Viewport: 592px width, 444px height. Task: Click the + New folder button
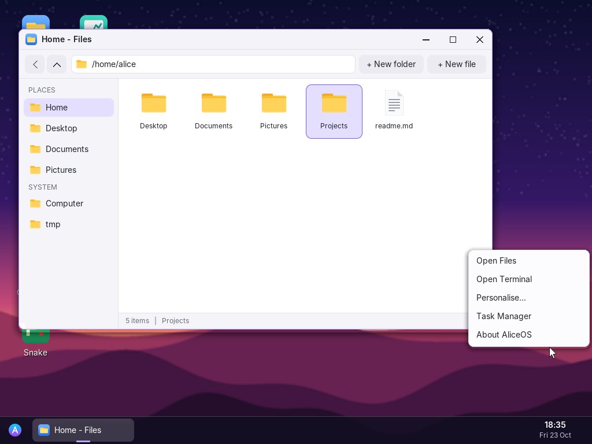(391, 64)
